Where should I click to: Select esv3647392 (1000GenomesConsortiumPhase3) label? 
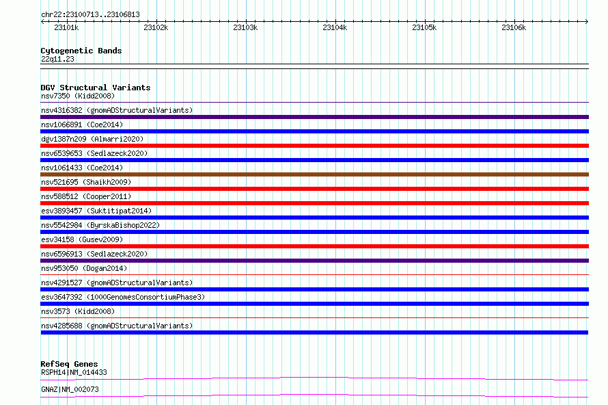click(x=123, y=297)
